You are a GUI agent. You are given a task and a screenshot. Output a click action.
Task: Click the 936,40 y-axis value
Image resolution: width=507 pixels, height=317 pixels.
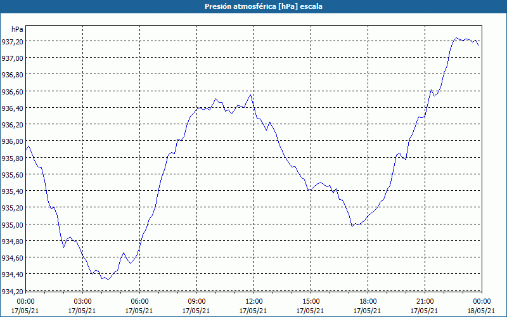pyautogui.click(x=13, y=108)
